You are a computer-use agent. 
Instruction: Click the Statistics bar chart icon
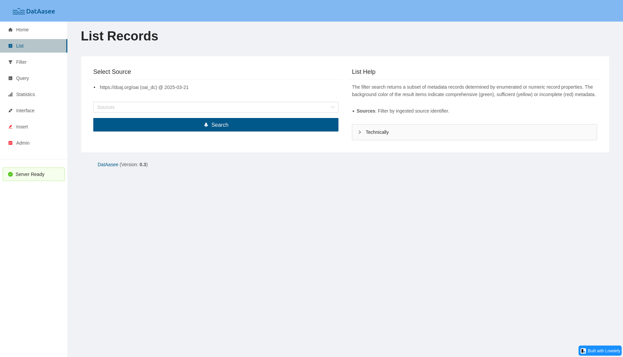(x=10, y=94)
